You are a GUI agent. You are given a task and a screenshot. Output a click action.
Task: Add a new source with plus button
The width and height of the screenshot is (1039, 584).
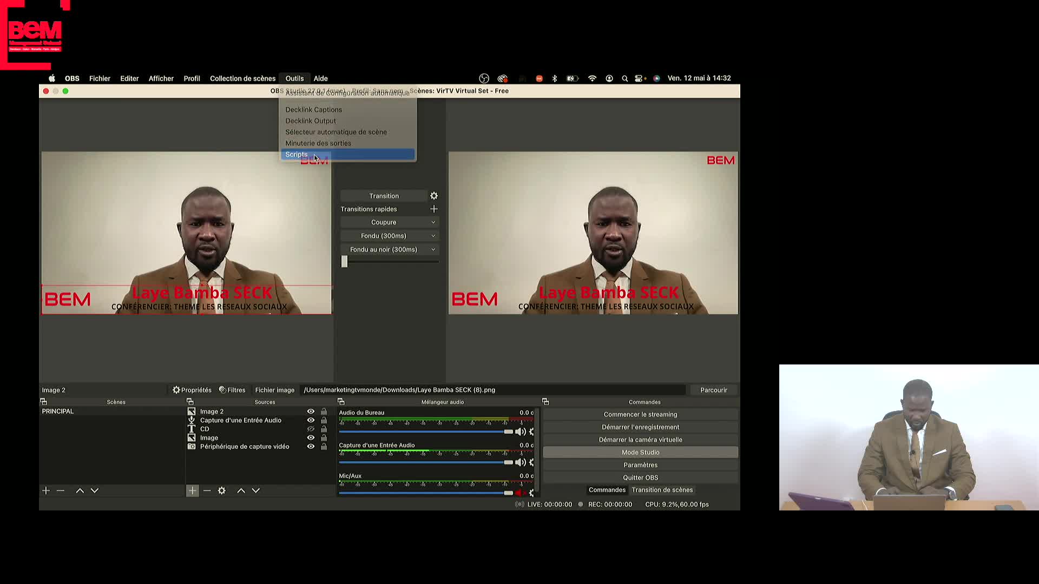click(x=192, y=490)
